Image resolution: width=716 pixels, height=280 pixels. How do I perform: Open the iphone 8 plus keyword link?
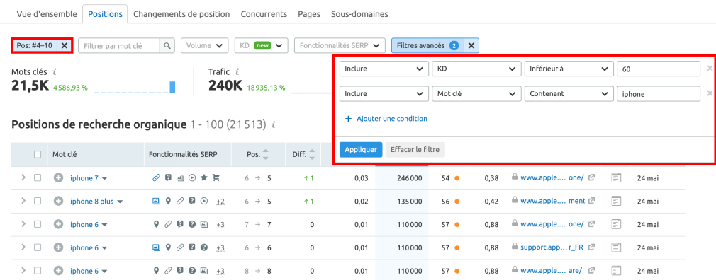[x=91, y=201]
